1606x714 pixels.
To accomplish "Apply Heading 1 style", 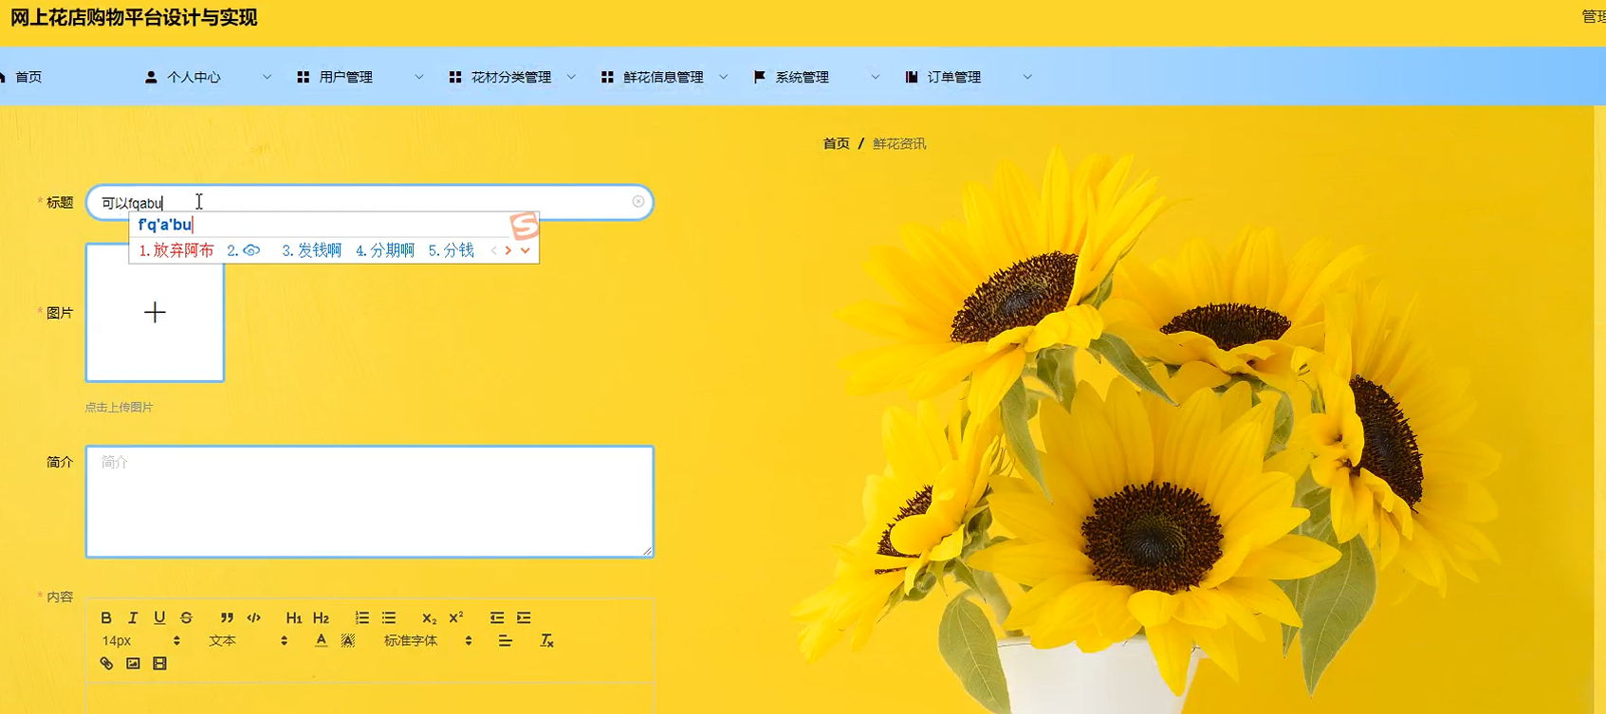I will (x=294, y=617).
